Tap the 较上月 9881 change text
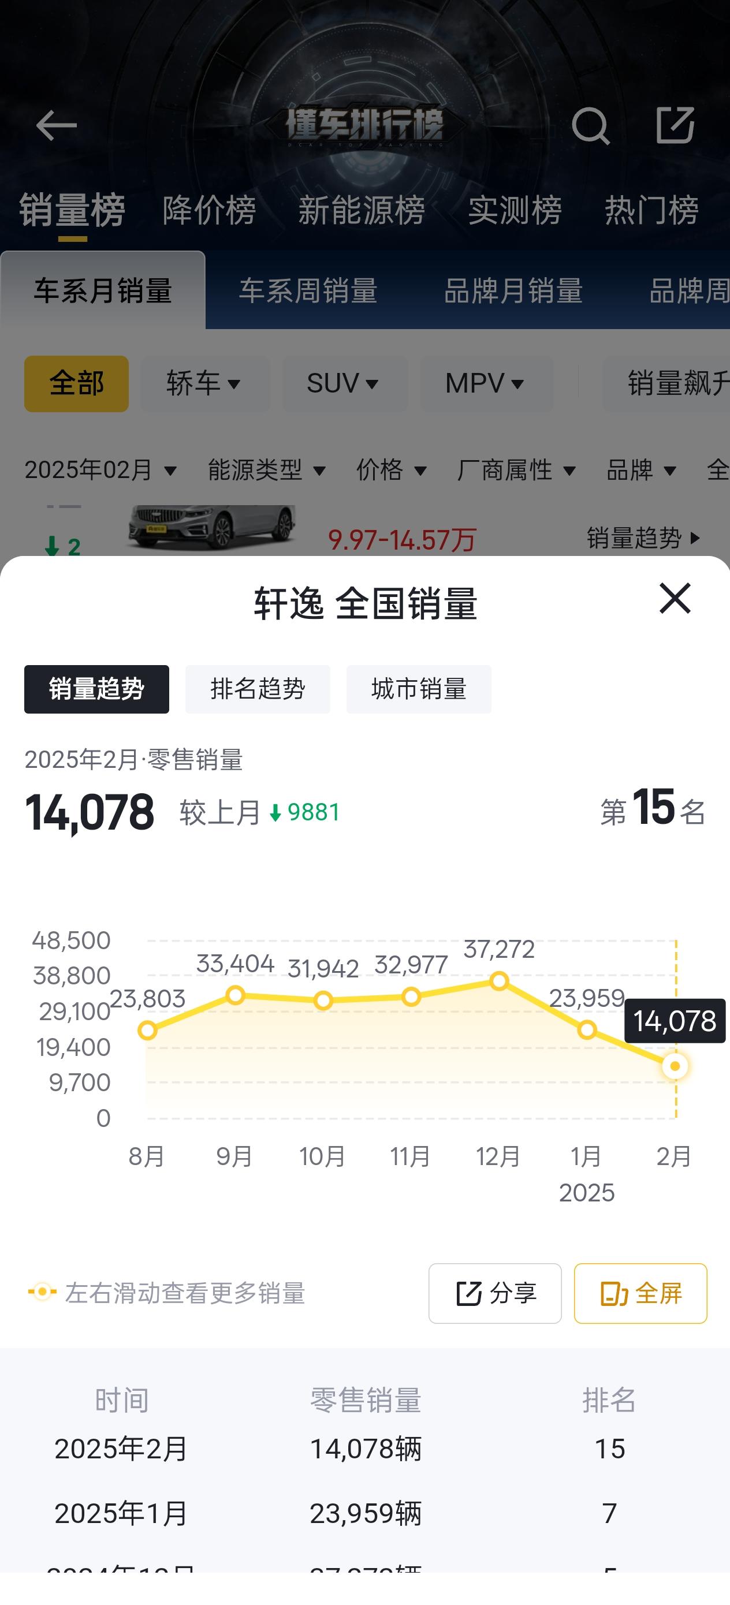730x1605 pixels. (x=260, y=812)
